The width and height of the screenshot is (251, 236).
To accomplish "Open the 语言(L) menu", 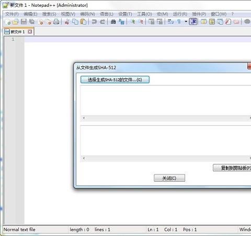I will click(x=107, y=14).
